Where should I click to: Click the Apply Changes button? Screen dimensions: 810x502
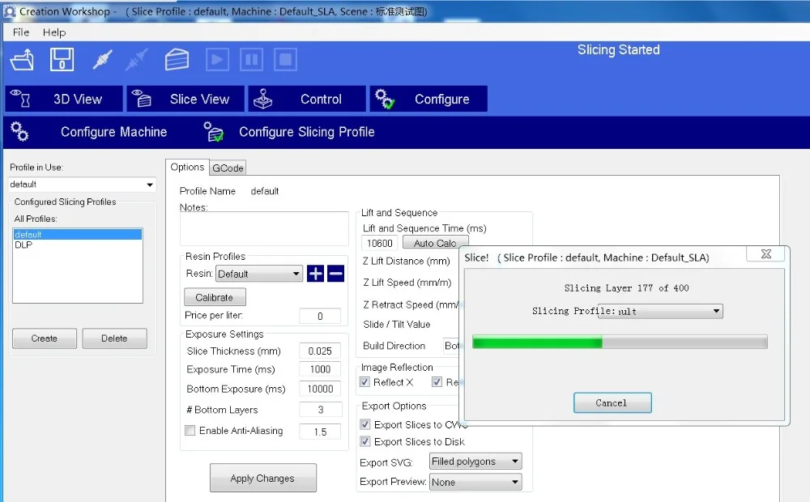point(263,479)
